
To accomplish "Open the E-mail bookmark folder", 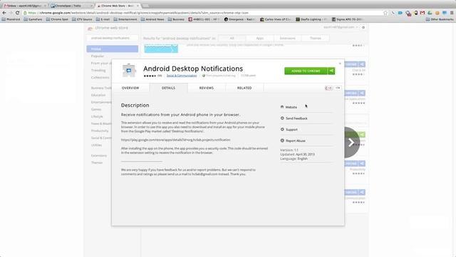I will point(103,19).
